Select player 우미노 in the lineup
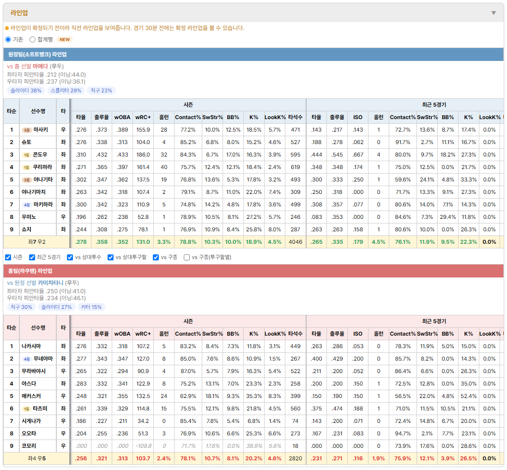The width and height of the screenshot is (507, 470). pyautogui.click(x=29, y=217)
